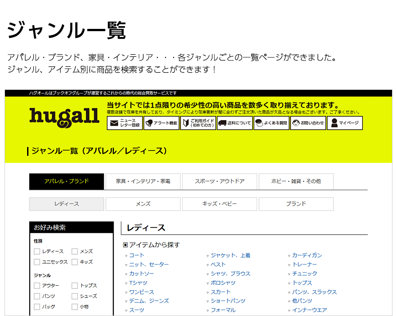Click the レディース section heading
The height and width of the screenshot is (316, 397).
146,228
